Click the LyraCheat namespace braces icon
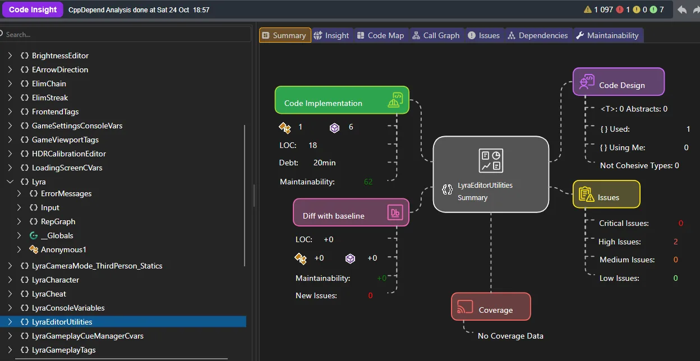Screen dimensions: 700x361 (x=25, y=294)
